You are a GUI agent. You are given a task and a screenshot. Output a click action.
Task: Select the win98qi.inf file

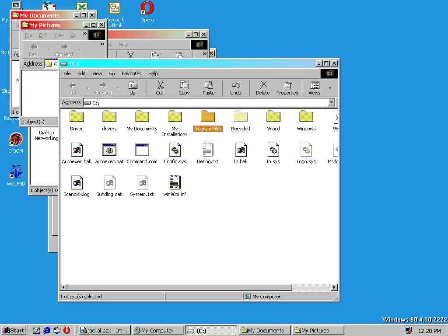175,186
